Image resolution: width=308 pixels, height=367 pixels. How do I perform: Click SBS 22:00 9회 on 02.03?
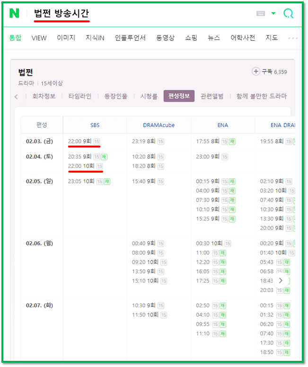point(84,141)
